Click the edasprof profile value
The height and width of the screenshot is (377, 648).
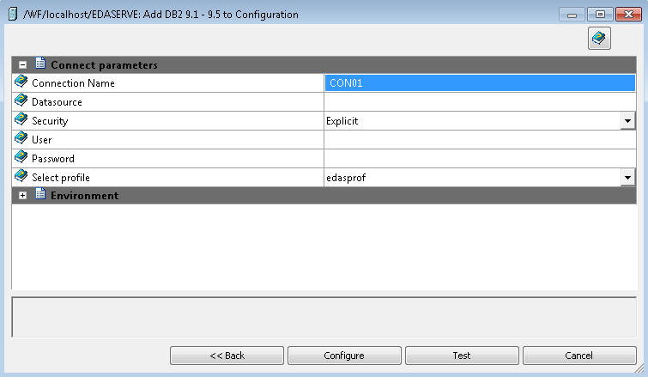click(x=346, y=178)
